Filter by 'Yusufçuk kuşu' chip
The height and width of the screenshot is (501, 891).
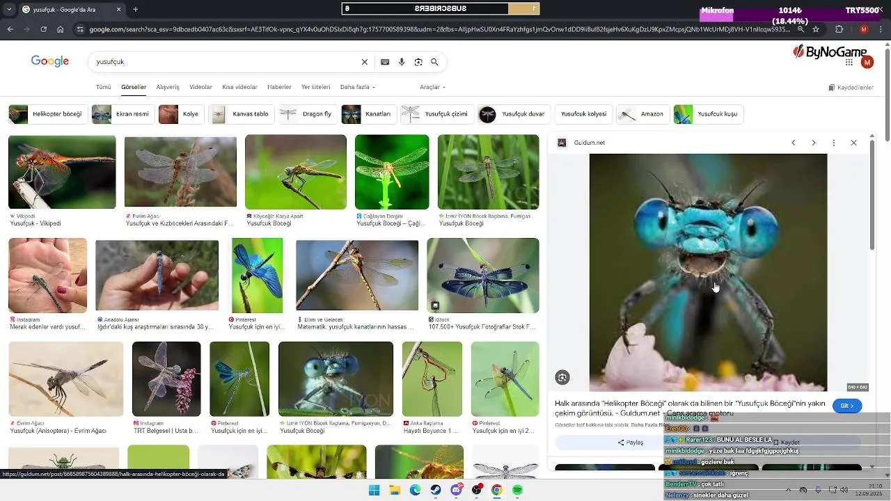(708, 114)
